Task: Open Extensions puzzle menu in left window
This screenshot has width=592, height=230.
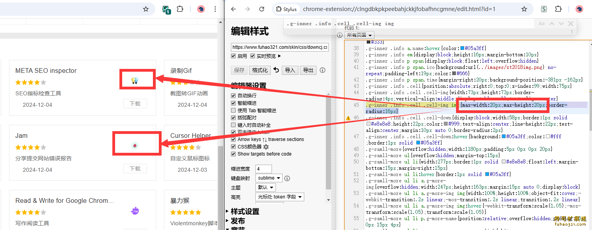Action: pyautogui.click(x=180, y=9)
